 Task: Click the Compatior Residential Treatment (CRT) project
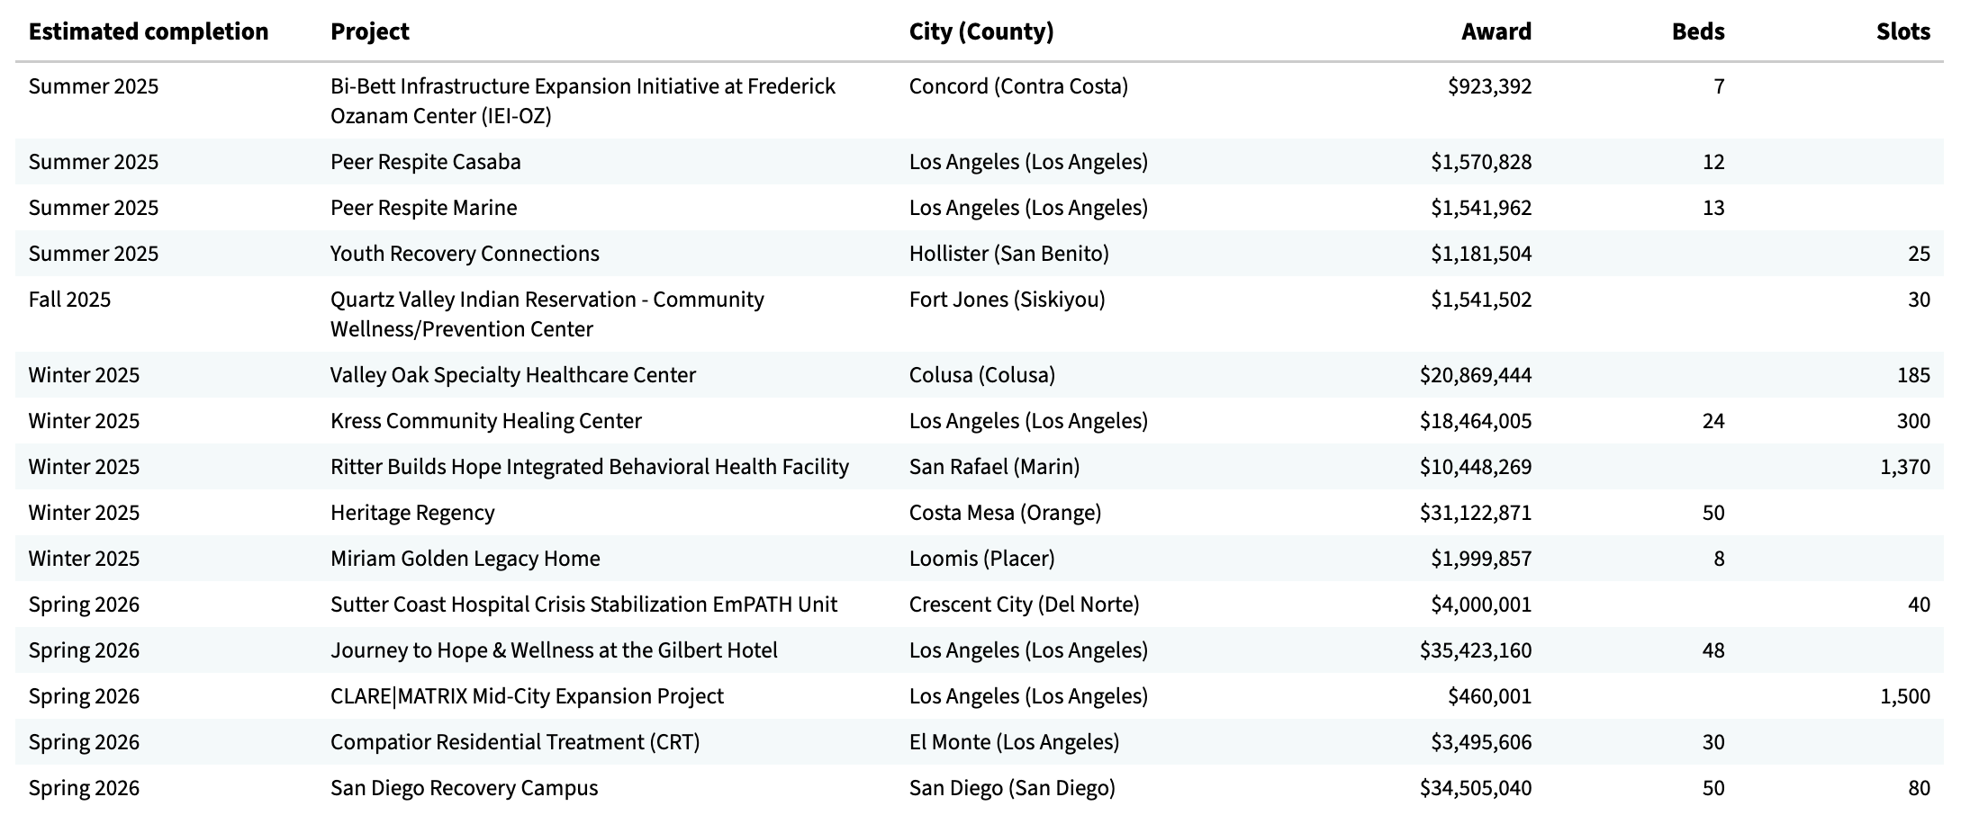514,742
